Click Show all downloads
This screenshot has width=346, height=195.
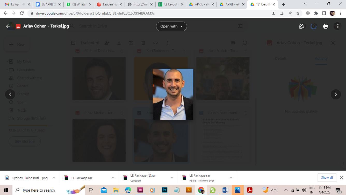(327, 178)
